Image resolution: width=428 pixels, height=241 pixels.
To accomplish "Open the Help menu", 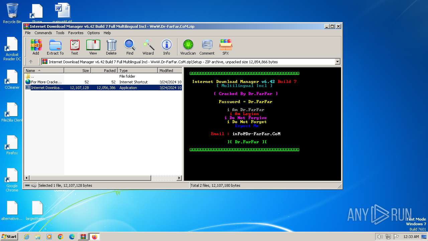I will coord(107,33).
